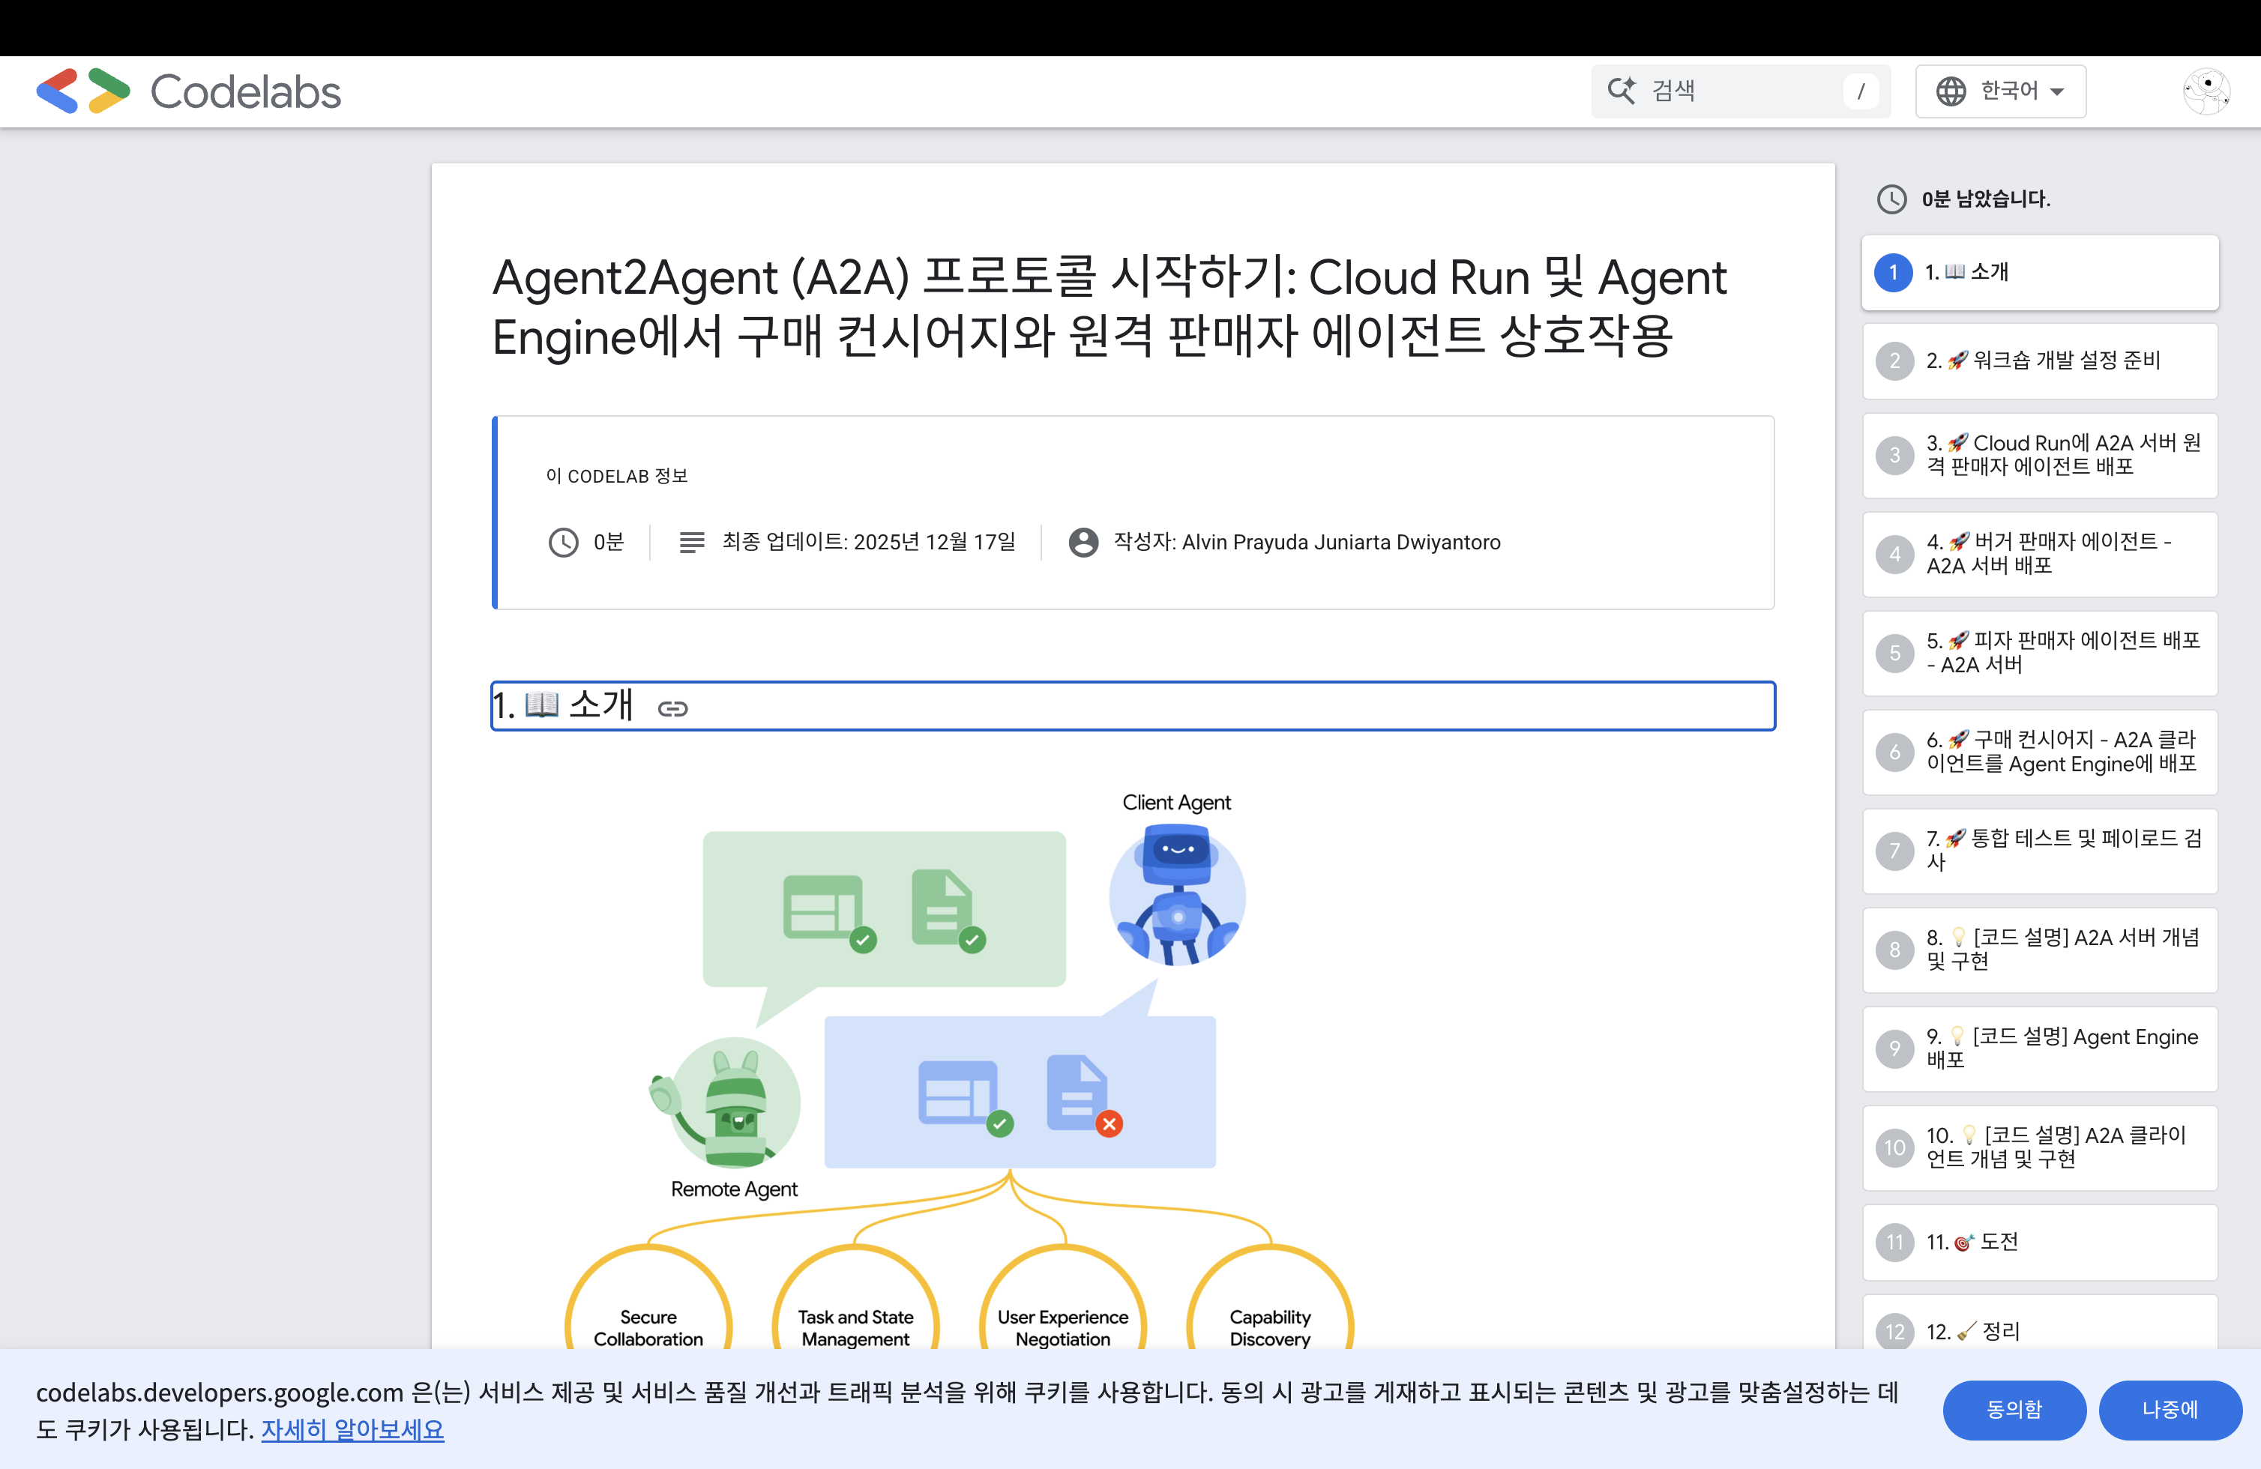2261x1469 pixels.
Task: Open the user profile avatar
Action: pos(2206,91)
